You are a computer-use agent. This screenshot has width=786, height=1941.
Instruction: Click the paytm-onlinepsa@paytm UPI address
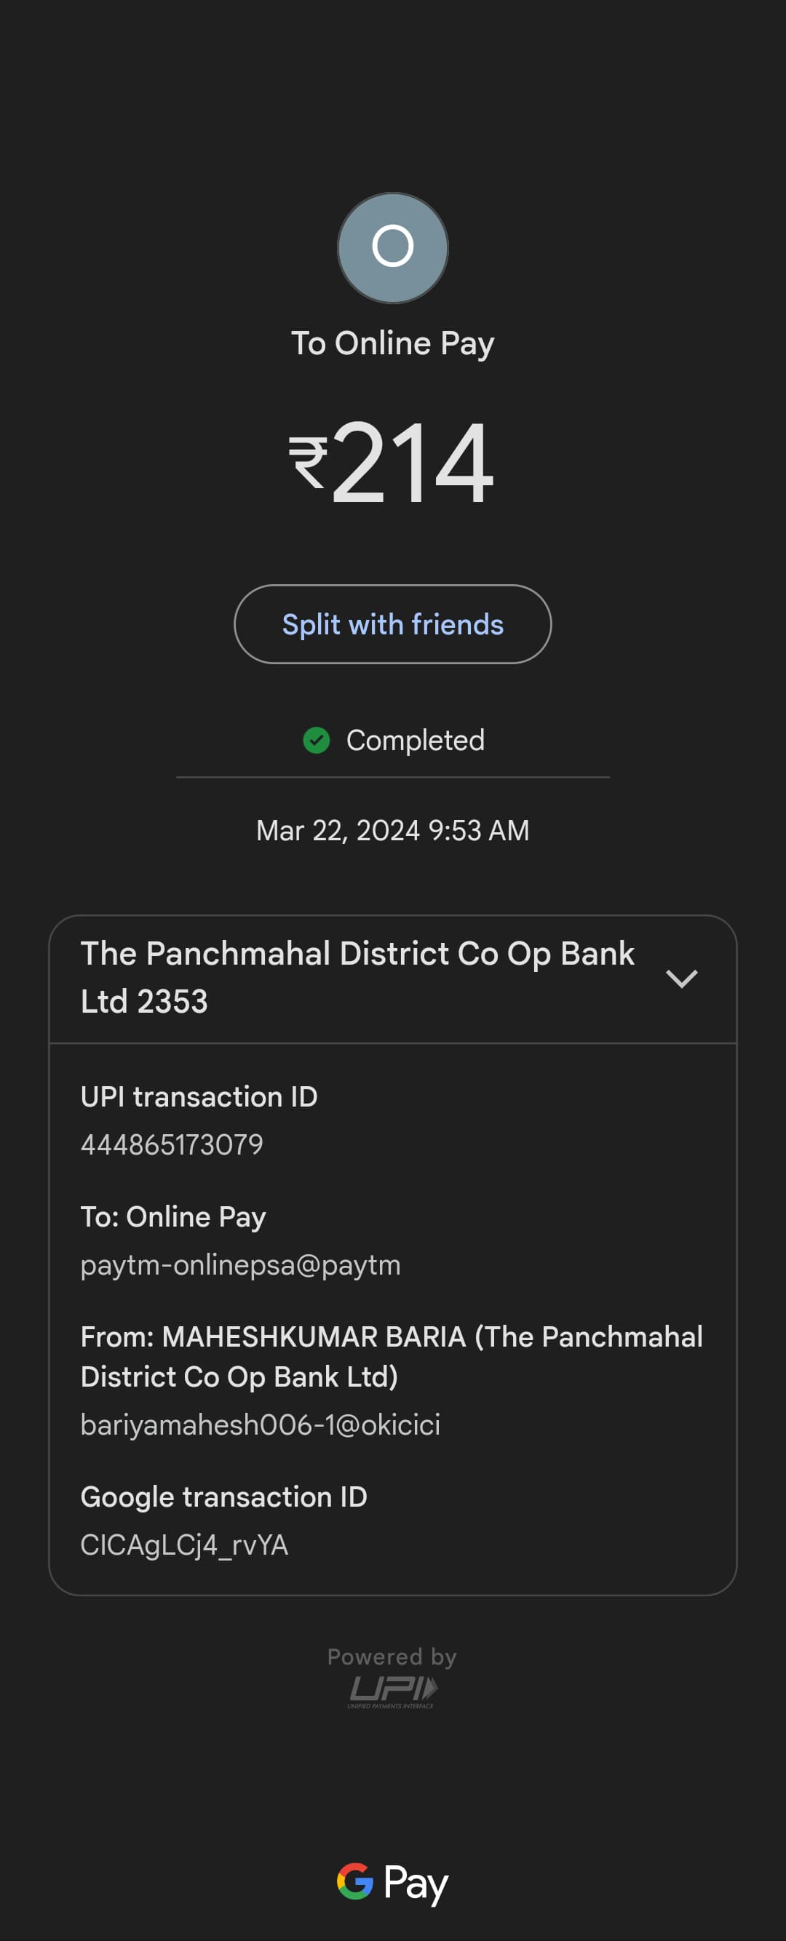pyautogui.click(x=240, y=1264)
